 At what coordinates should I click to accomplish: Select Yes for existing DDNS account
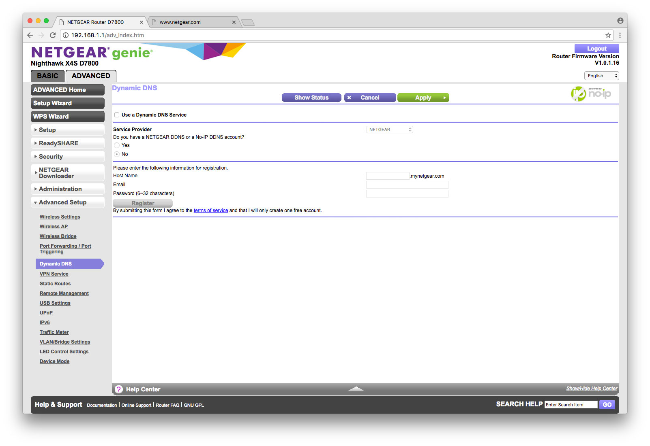(117, 145)
